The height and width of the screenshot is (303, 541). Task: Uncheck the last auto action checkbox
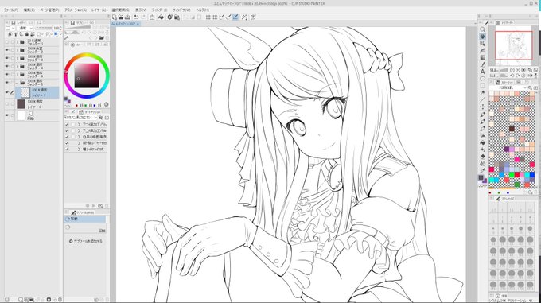67,150
